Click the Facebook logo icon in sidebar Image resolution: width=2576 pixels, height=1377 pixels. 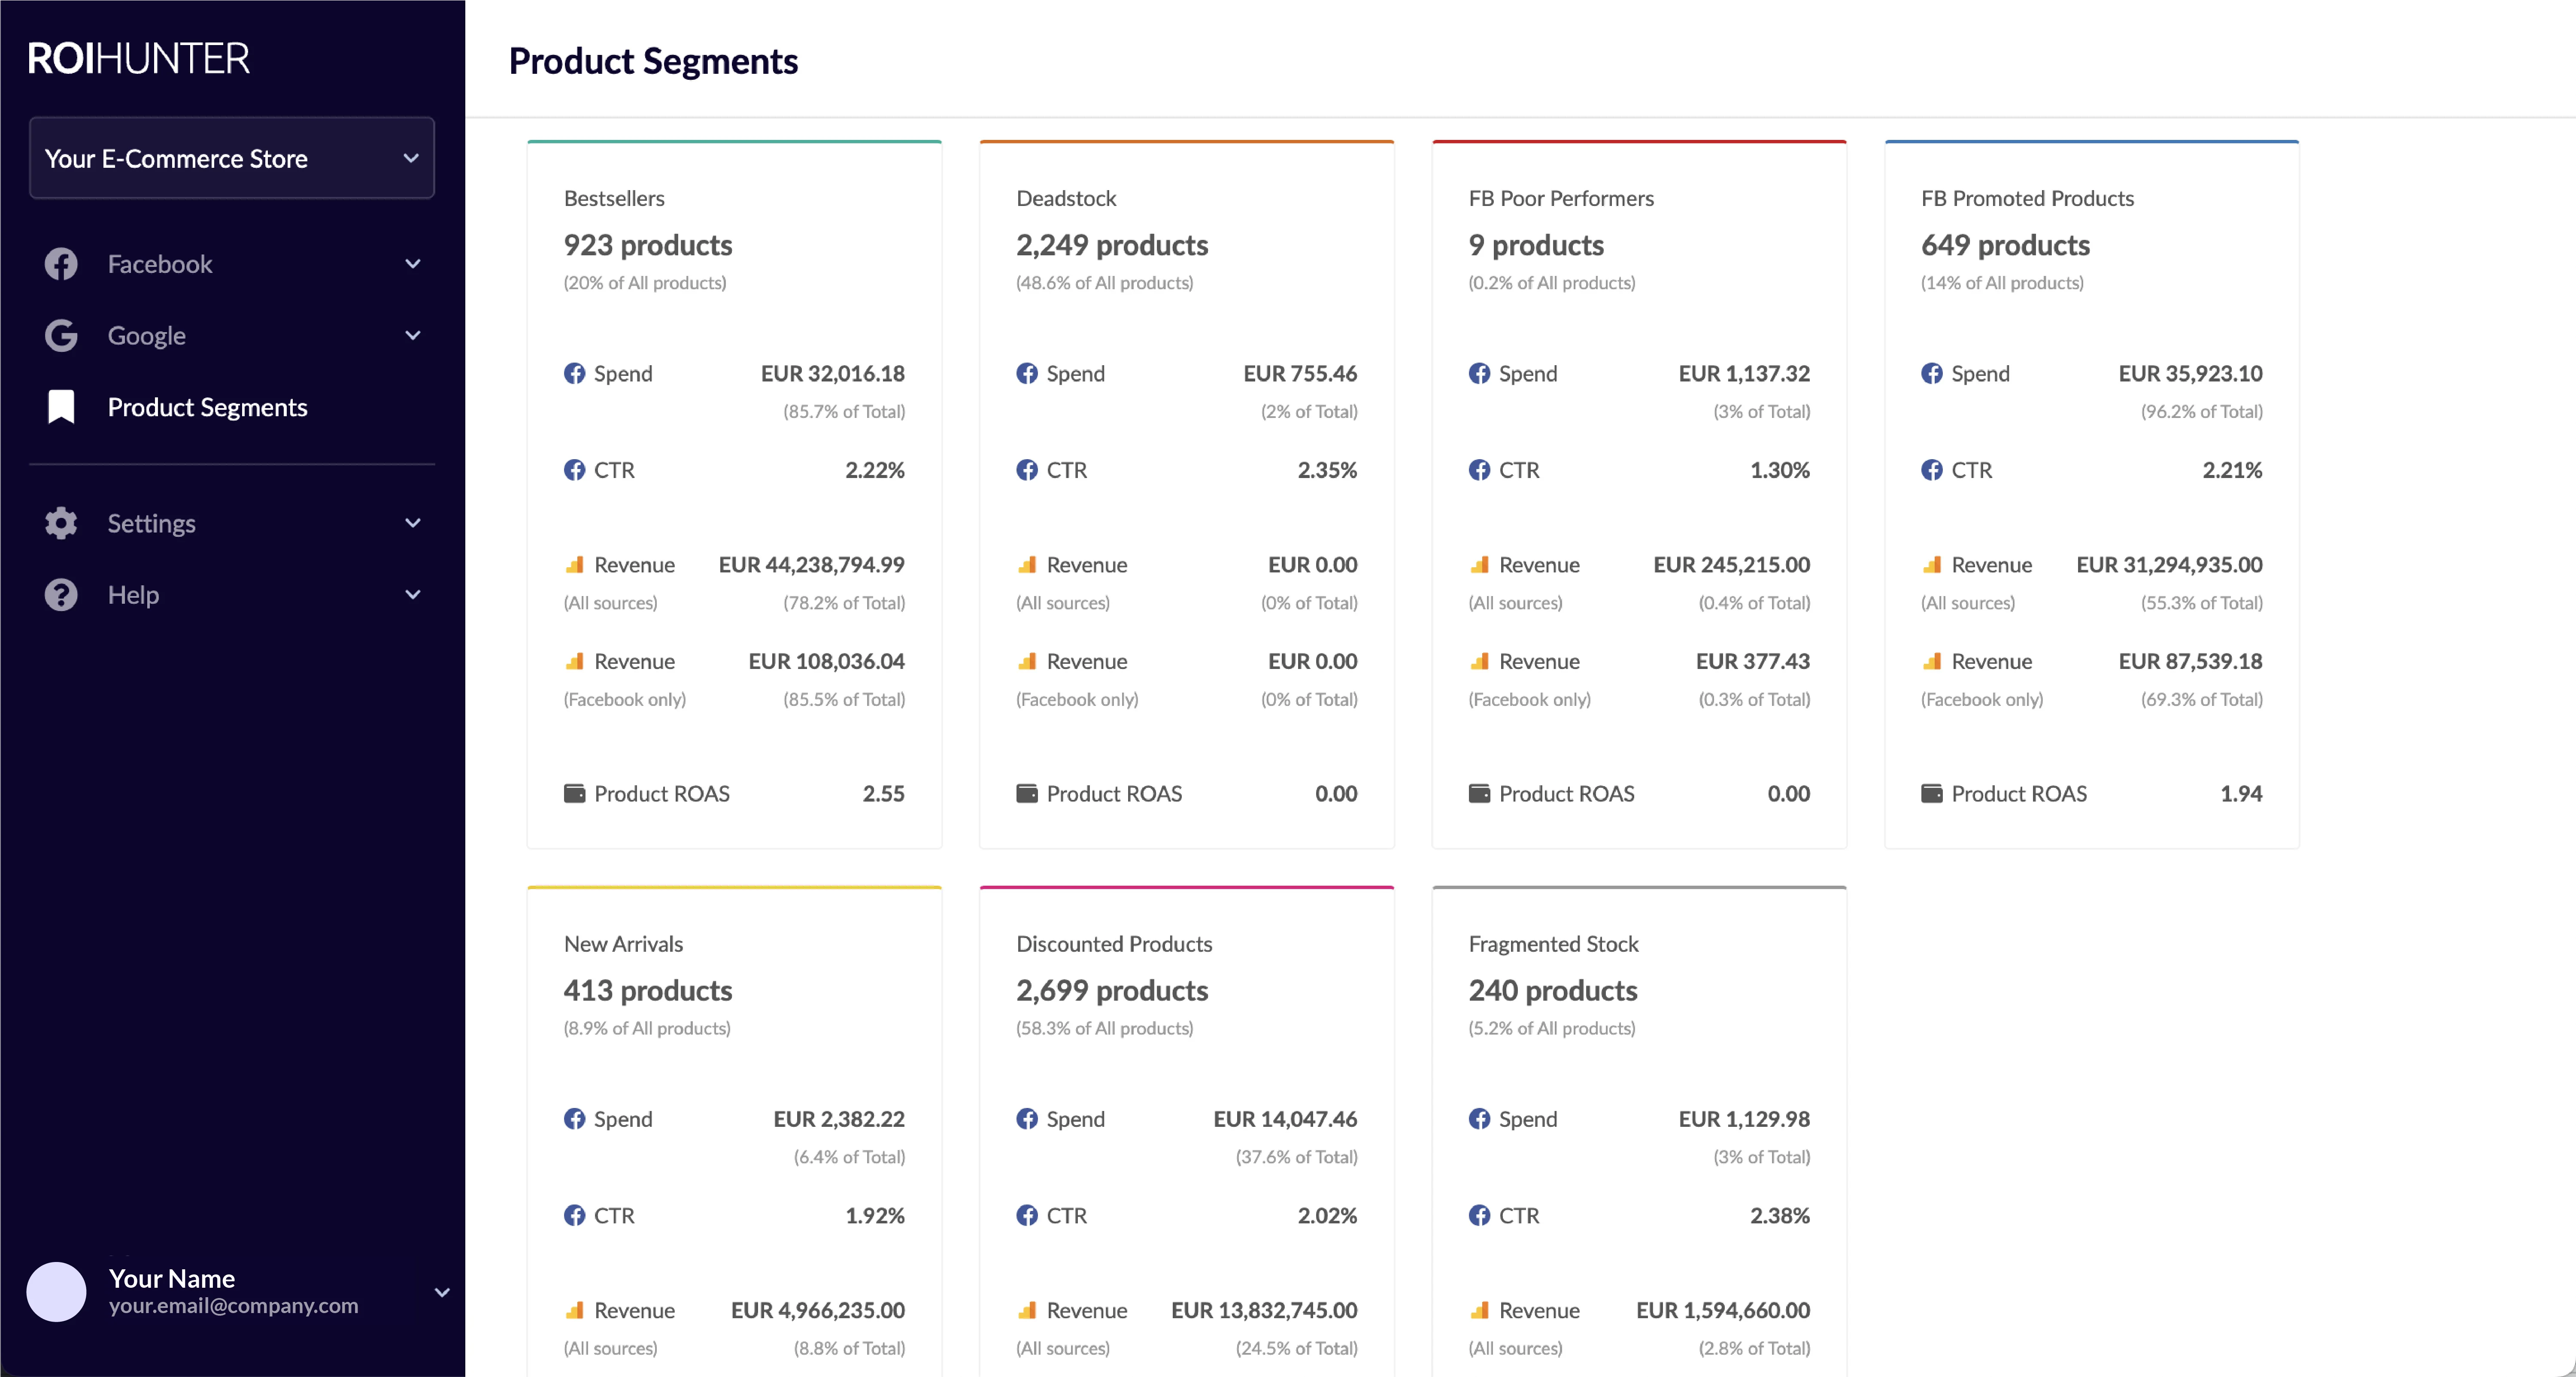point(61,264)
